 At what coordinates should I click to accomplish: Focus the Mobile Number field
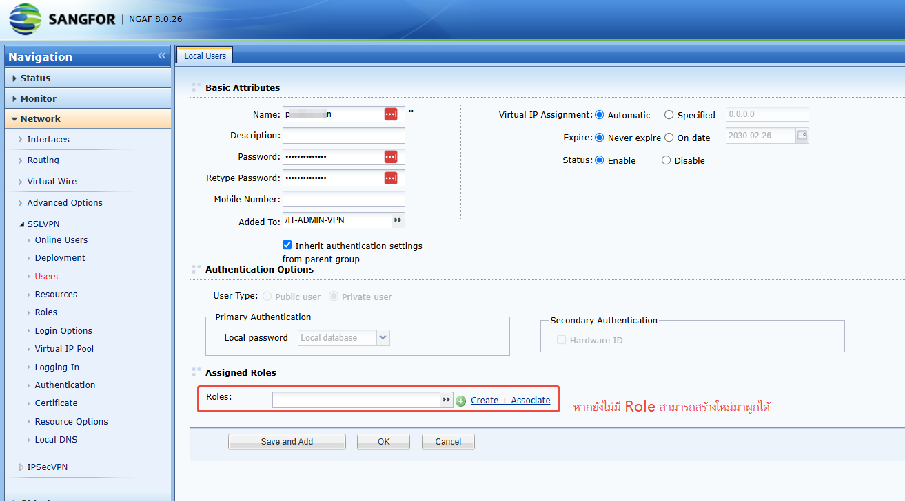pos(344,200)
